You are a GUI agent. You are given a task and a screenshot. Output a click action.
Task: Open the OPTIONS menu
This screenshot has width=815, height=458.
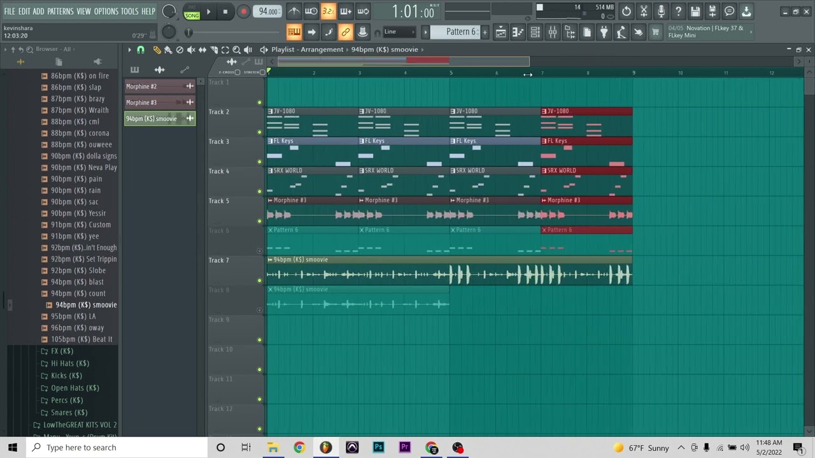click(106, 11)
